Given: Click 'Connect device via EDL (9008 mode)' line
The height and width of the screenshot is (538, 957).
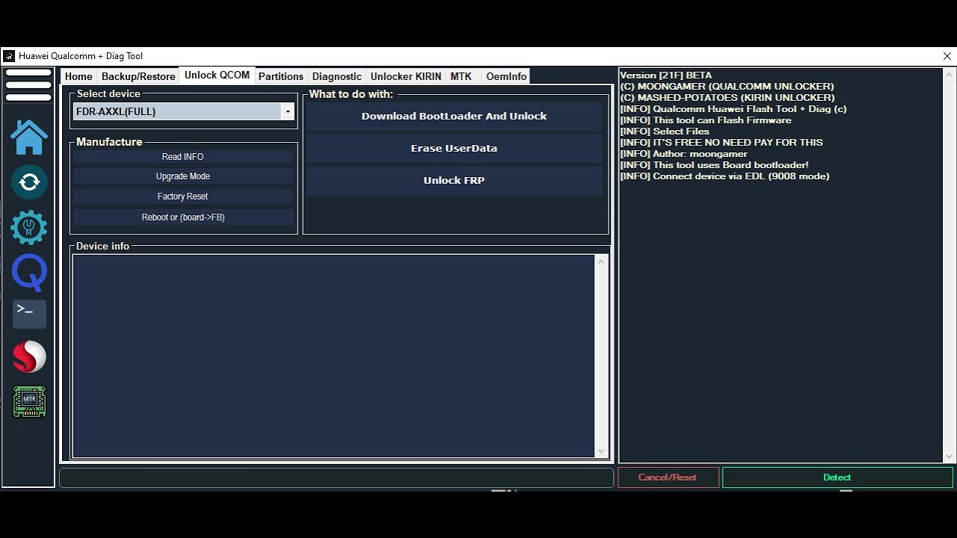Looking at the screenshot, I should (724, 176).
